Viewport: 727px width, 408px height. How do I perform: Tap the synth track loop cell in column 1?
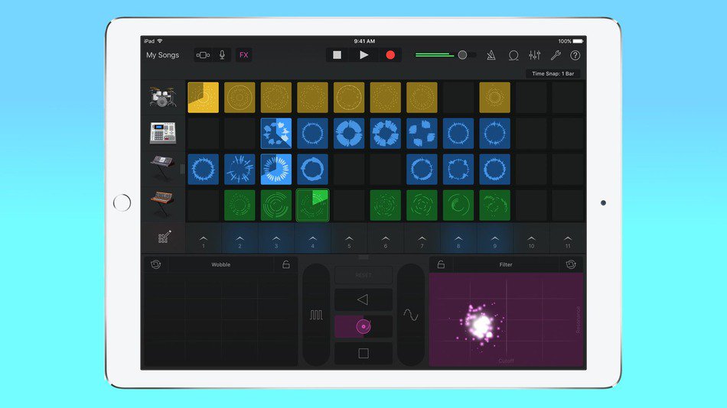point(203,169)
